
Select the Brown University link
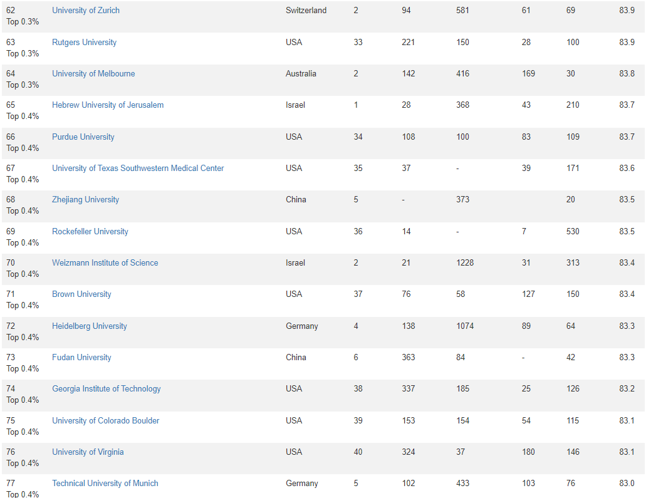click(81, 294)
